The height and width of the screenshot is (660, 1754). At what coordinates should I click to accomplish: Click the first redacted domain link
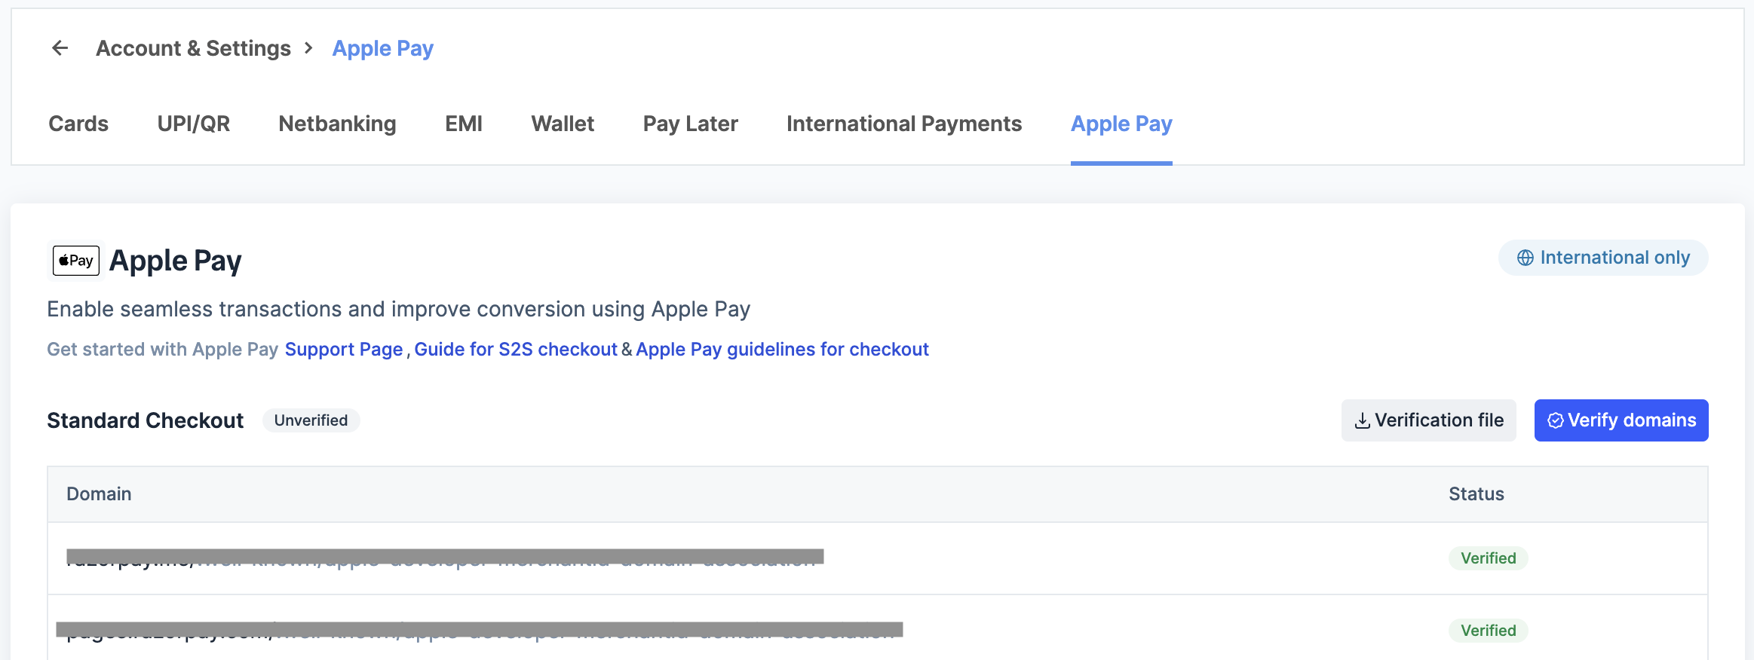[x=445, y=558]
